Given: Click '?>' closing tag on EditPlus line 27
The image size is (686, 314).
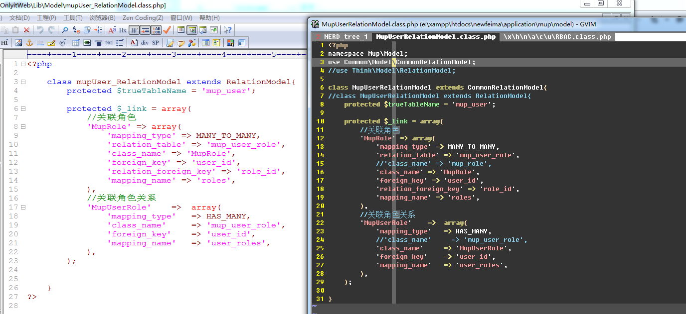Looking at the screenshot, I should coord(32,297).
